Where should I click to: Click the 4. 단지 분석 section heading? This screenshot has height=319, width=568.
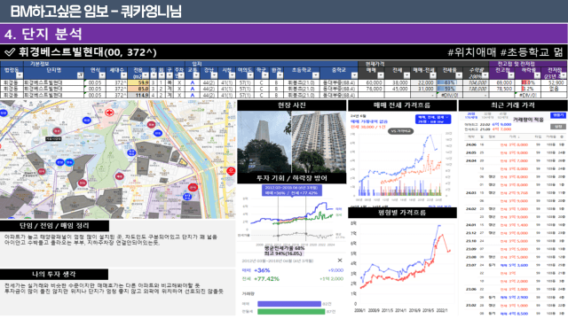coord(43,34)
